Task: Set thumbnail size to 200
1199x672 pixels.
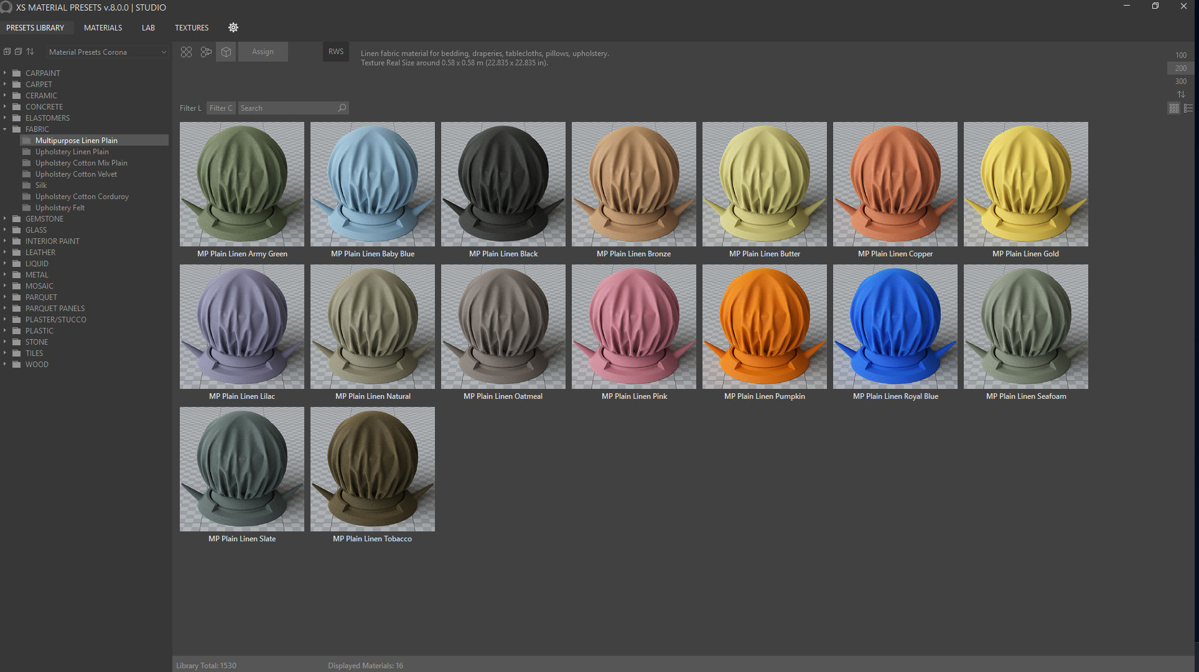Action: 1181,68
